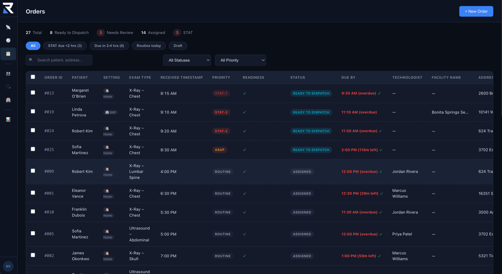
Task: Select the STAT due <2 hrs filter chip
Action: [65, 46]
